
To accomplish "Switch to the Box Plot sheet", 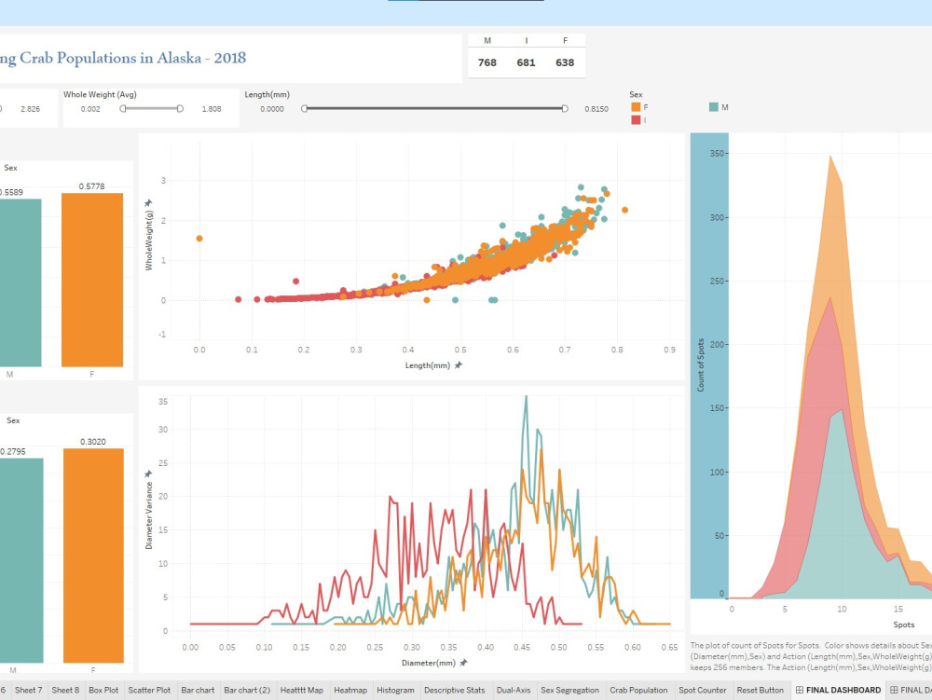I will pos(103,690).
